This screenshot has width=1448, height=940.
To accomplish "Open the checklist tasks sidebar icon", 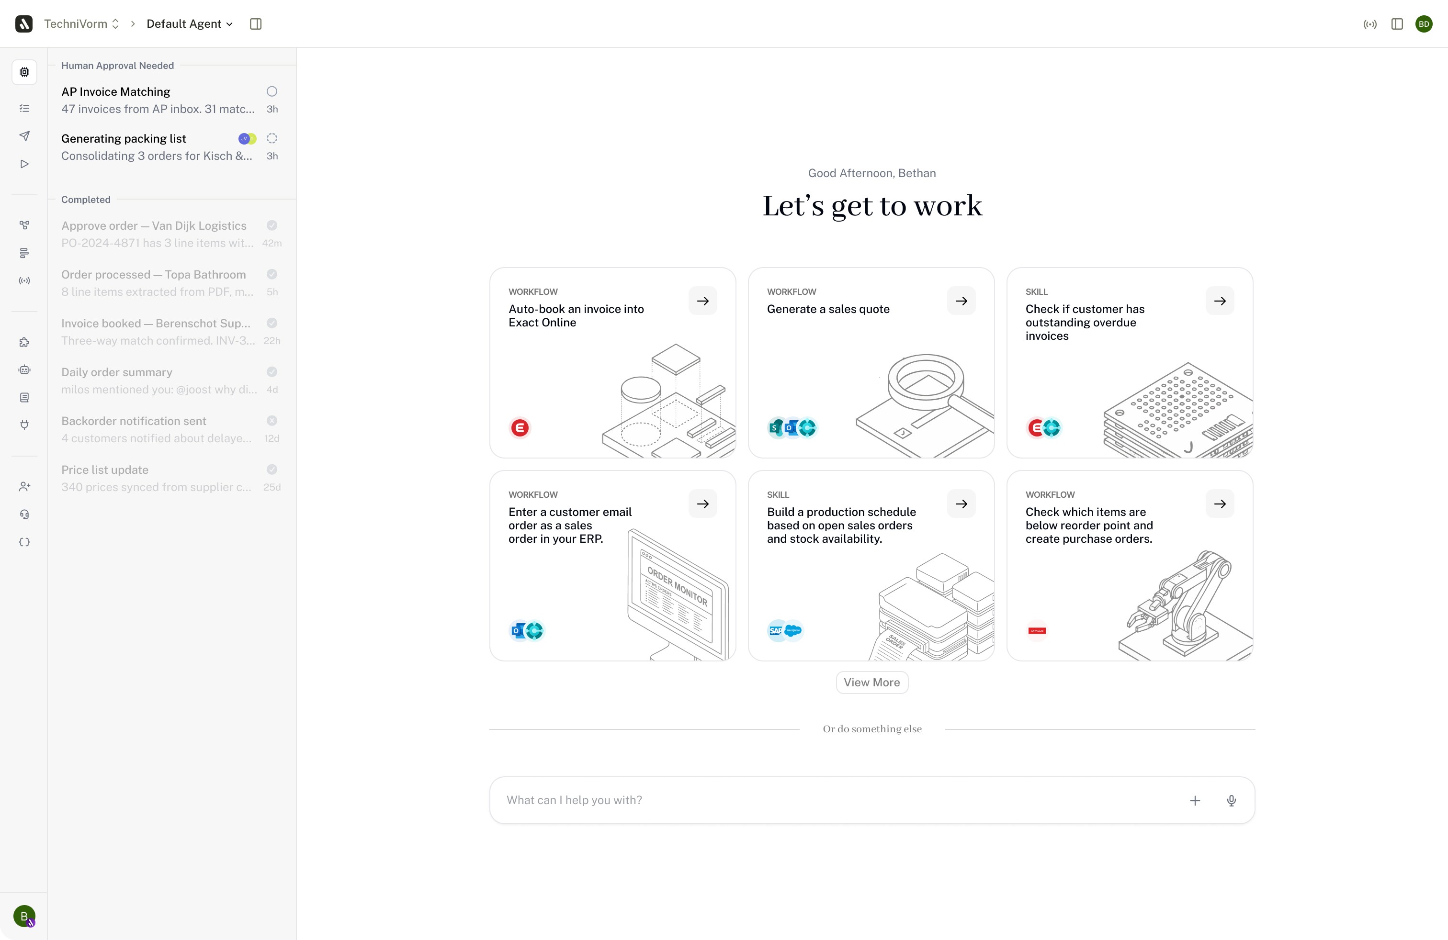I will (x=24, y=108).
